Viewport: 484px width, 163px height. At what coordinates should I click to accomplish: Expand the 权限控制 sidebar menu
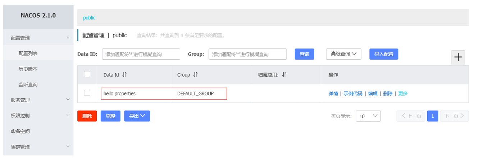tap(68, 115)
